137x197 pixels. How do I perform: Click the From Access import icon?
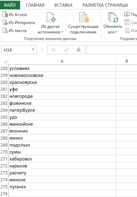(x=5, y=15)
